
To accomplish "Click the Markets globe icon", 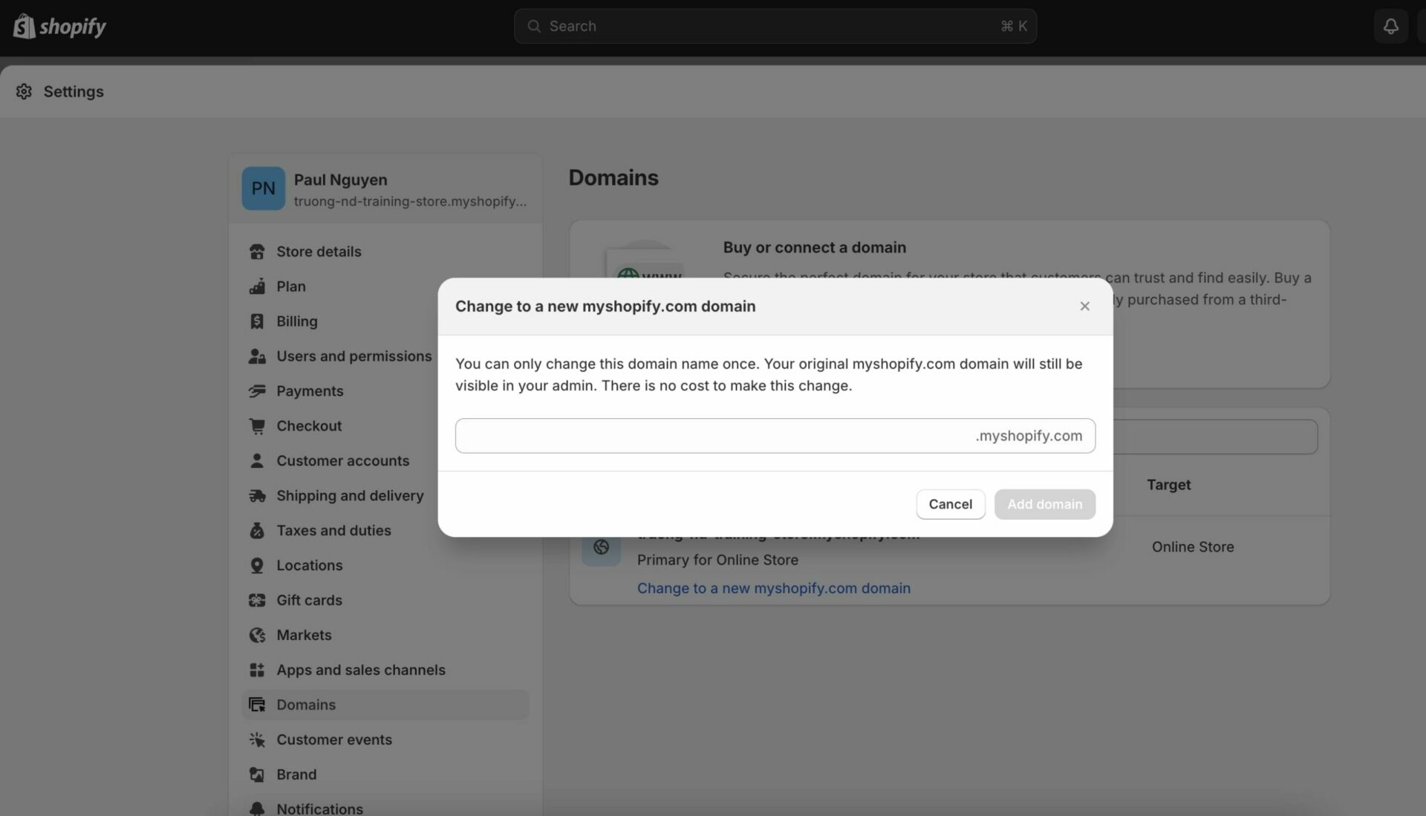I will tap(257, 636).
